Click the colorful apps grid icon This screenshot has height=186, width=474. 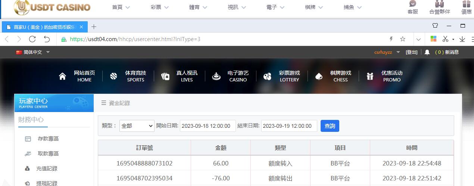coord(433,39)
